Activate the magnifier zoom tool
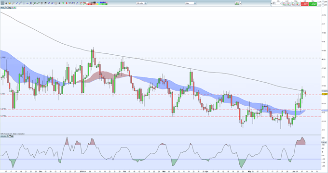 click(6, 3)
